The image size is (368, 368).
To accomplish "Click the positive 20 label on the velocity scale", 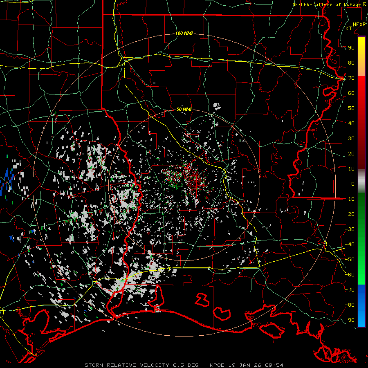I will pos(351,153).
